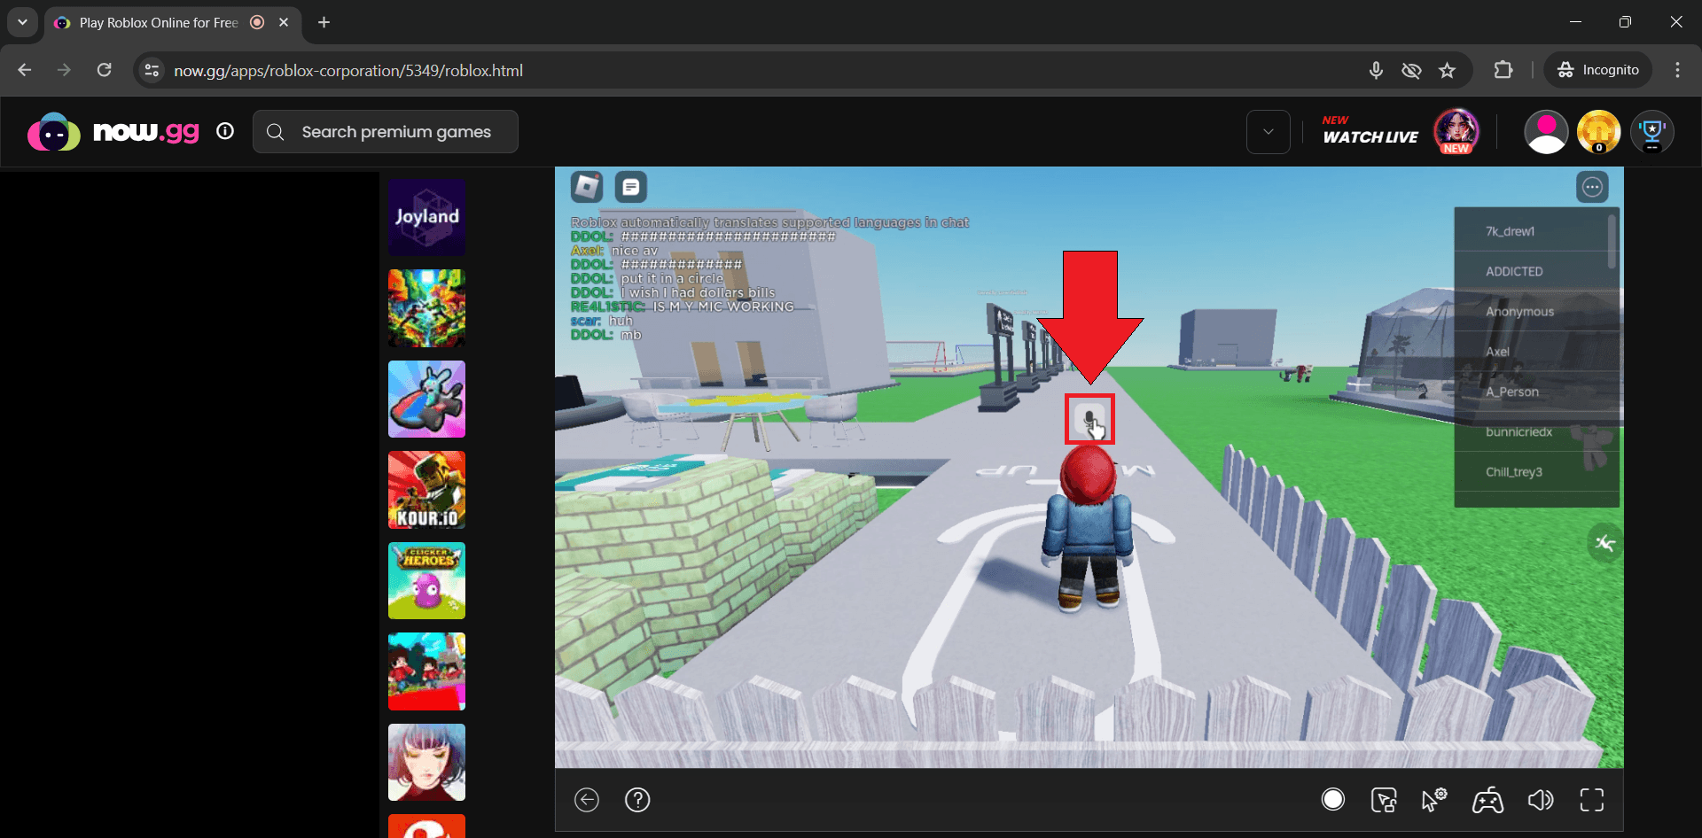Click the emote running-figure button

(1604, 543)
